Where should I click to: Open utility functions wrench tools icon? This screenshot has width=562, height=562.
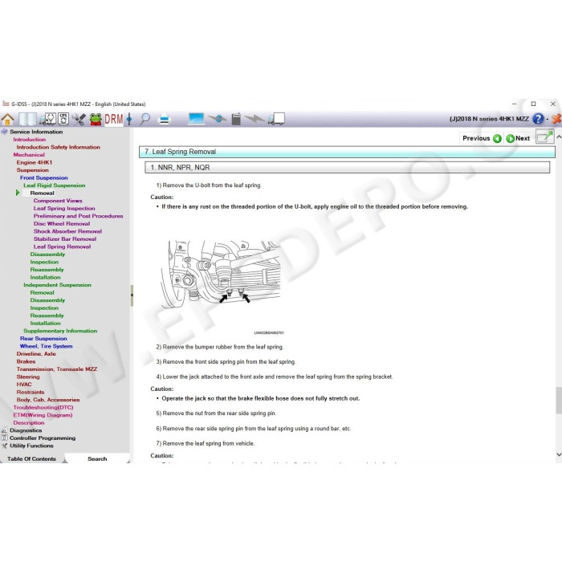coord(79,119)
